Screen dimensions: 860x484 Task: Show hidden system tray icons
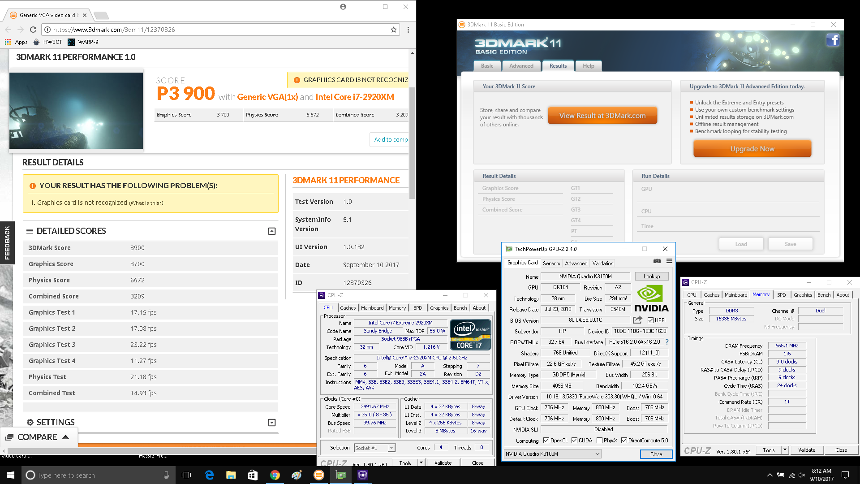pos(770,475)
